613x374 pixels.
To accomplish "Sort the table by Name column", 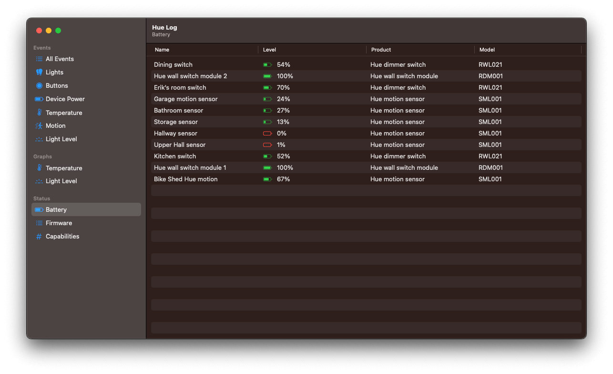I will [x=162, y=50].
